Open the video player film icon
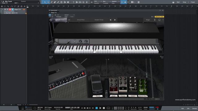This screenshot has width=198, height=111. [x=139, y=2]
